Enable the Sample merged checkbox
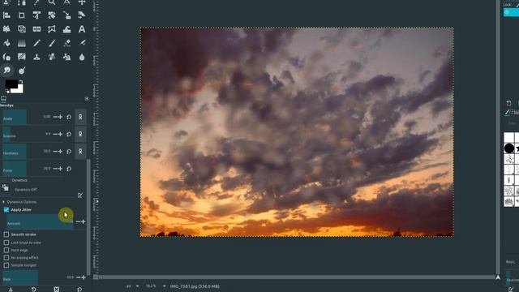 point(6,265)
